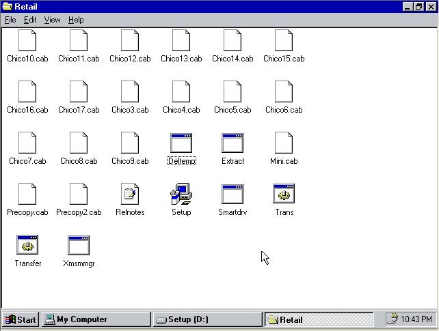This screenshot has width=439, height=331.
Task: Click the Chico12.cab file icon
Action: click(x=130, y=40)
